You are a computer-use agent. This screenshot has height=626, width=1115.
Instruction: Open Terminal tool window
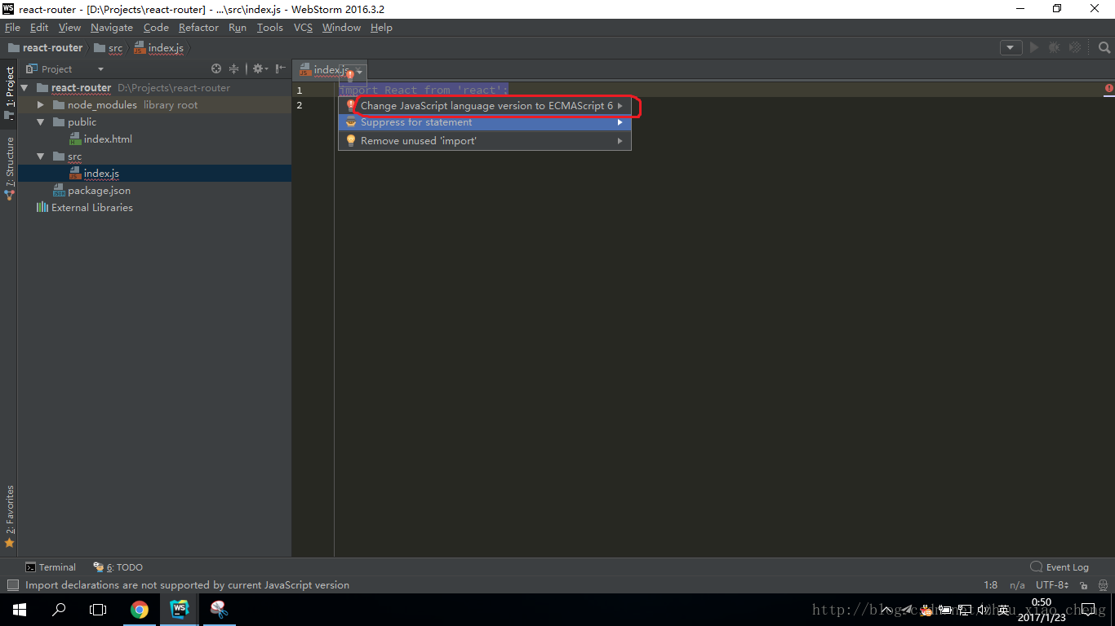[51, 567]
